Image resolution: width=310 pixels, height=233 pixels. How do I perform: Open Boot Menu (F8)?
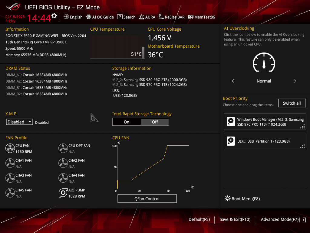pyautogui.click(x=242, y=198)
